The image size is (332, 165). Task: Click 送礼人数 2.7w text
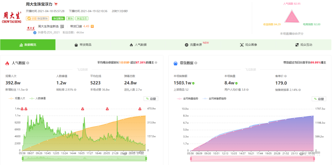point(133,90)
